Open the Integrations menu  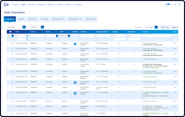click(x=51, y=5)
